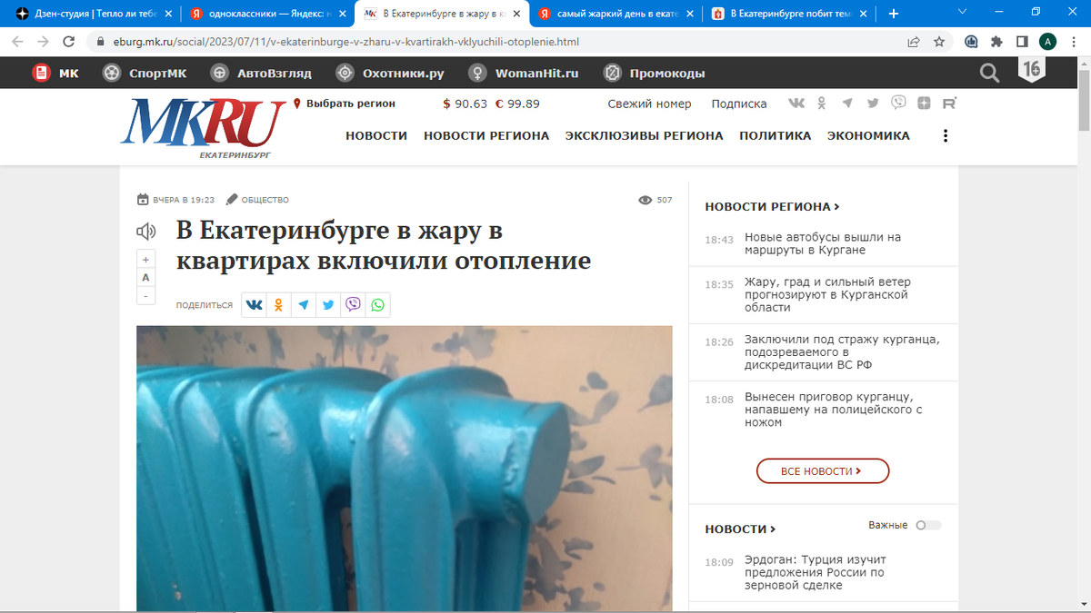1091x613 pixels.
Task: Open the header Viber icon
Action: pos(898,103)
